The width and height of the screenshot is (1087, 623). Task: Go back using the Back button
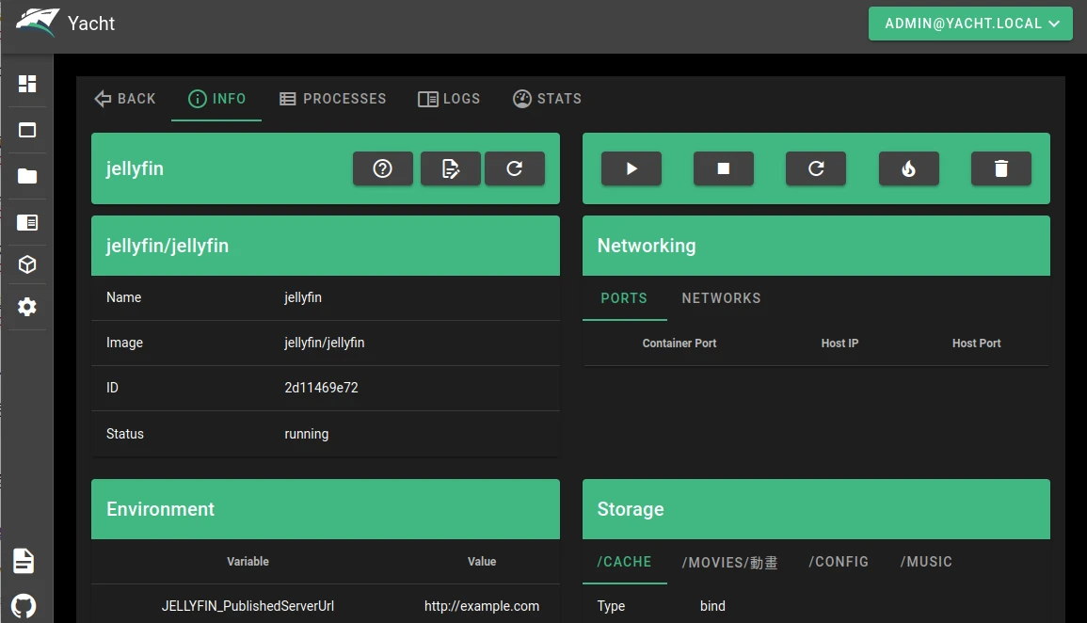pos(125,99)
